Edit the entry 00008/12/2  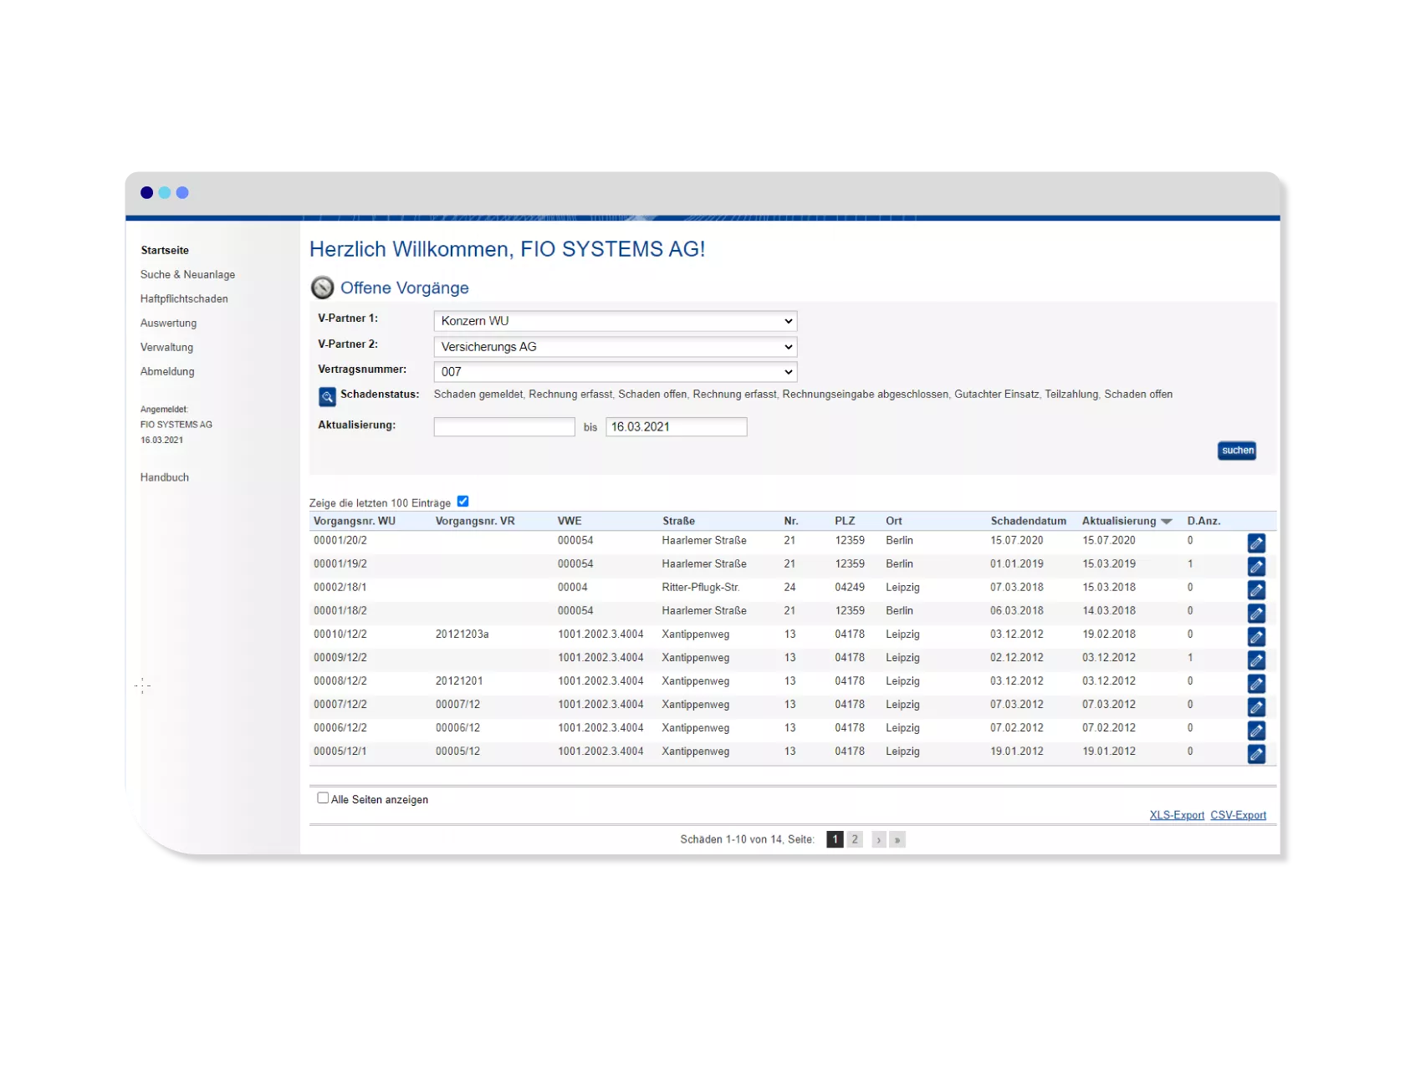click(x=1256, y=683)
